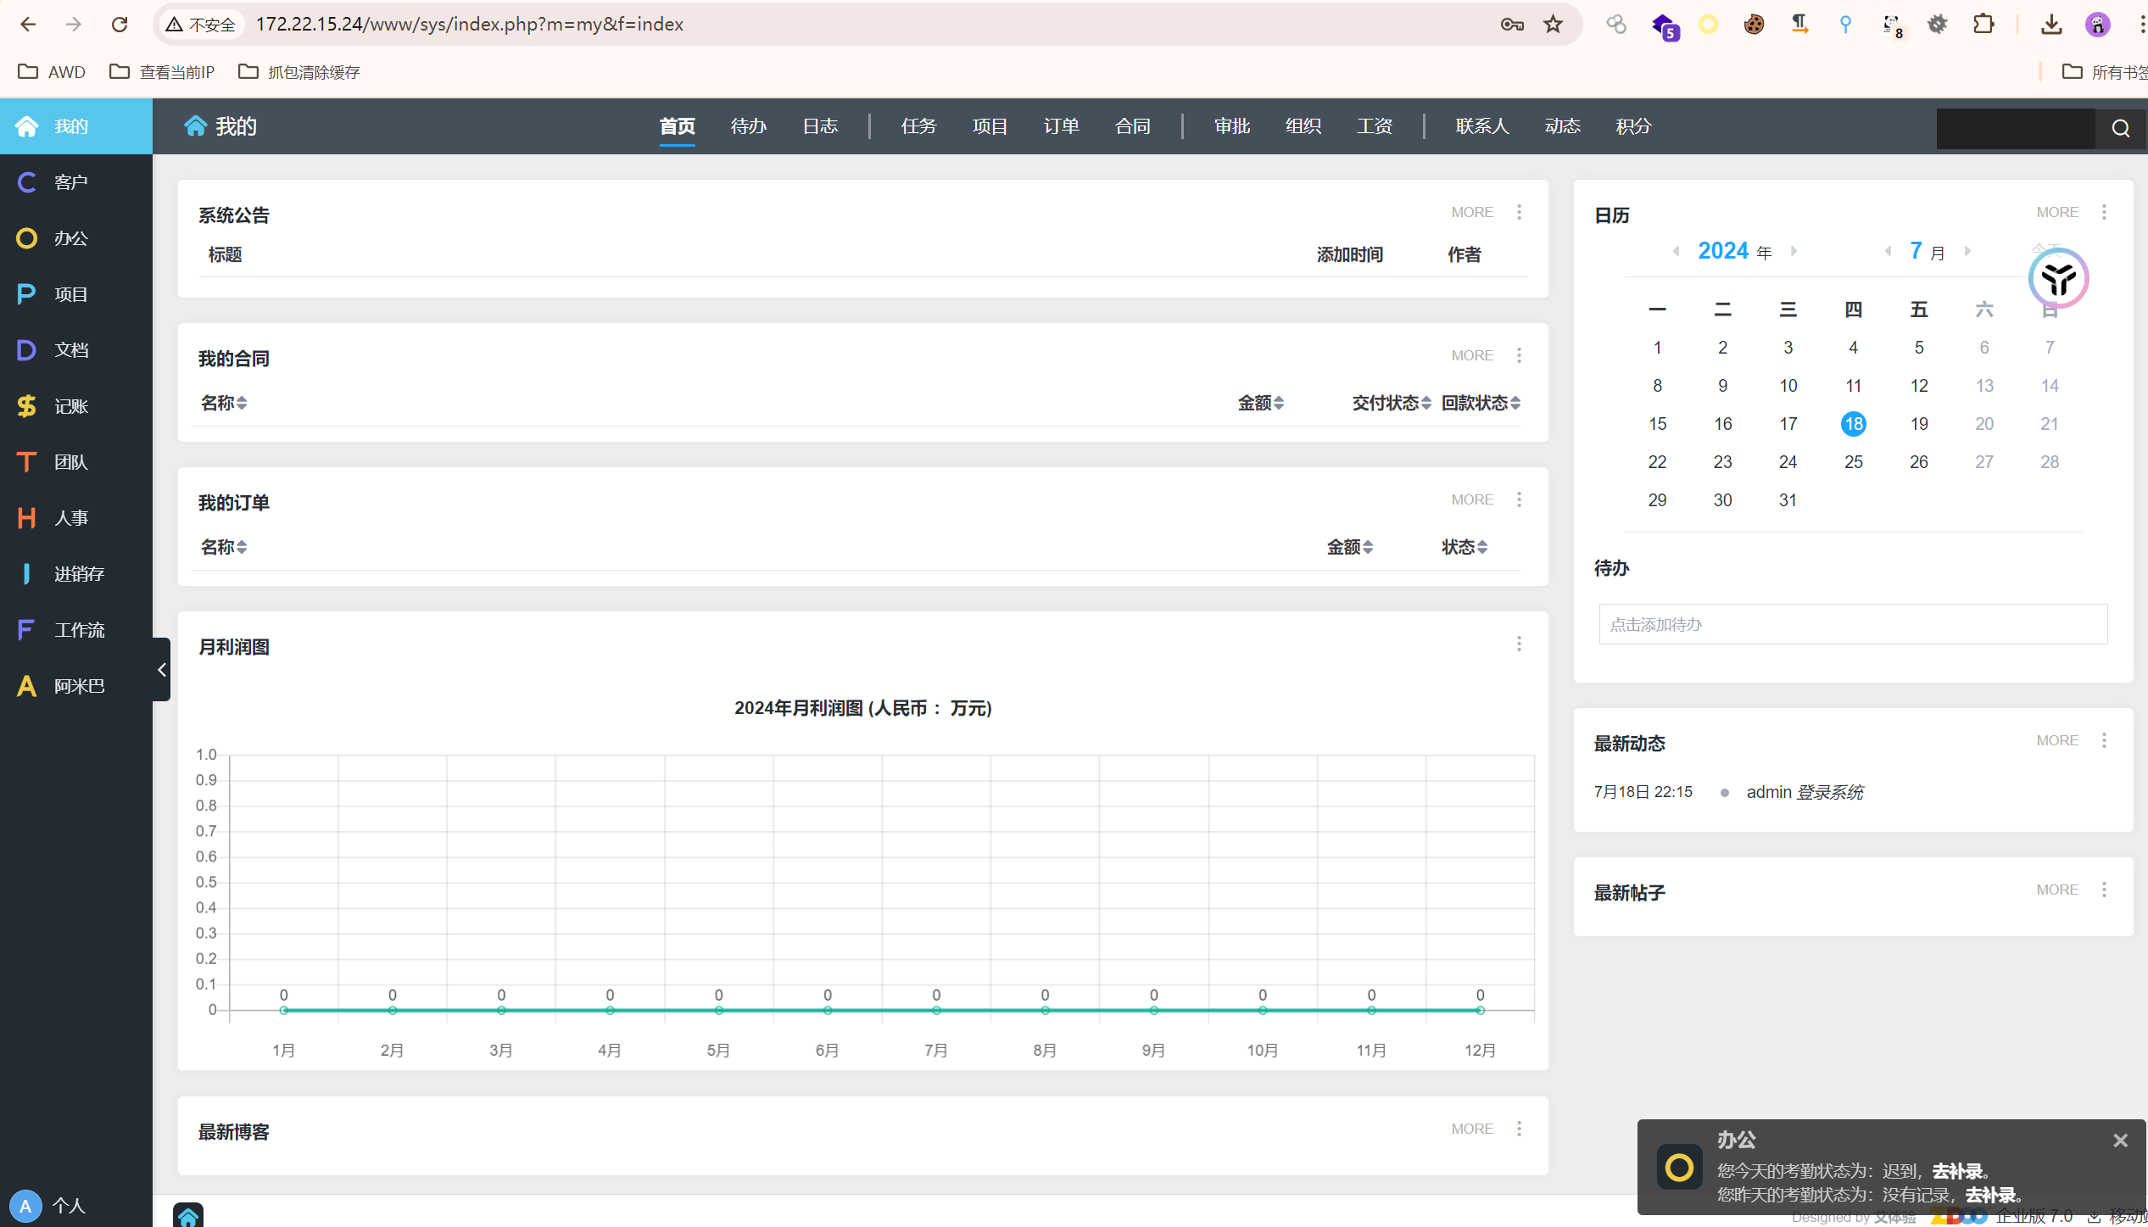Open the 记账 dollar icon module
This screenshot has height=1227, width=2148.
(x=75, y=406)
